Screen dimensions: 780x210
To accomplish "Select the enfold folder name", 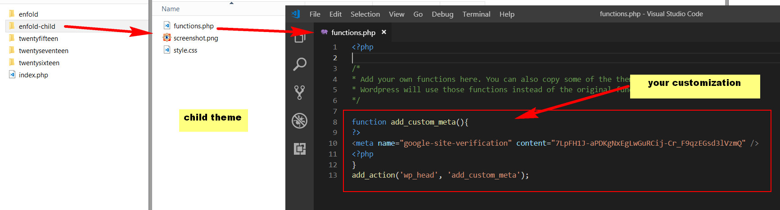I will [28, 14].
